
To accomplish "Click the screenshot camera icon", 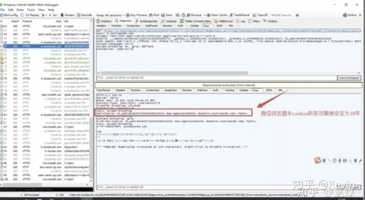I will pyautogui.click(x=178, y=15).
